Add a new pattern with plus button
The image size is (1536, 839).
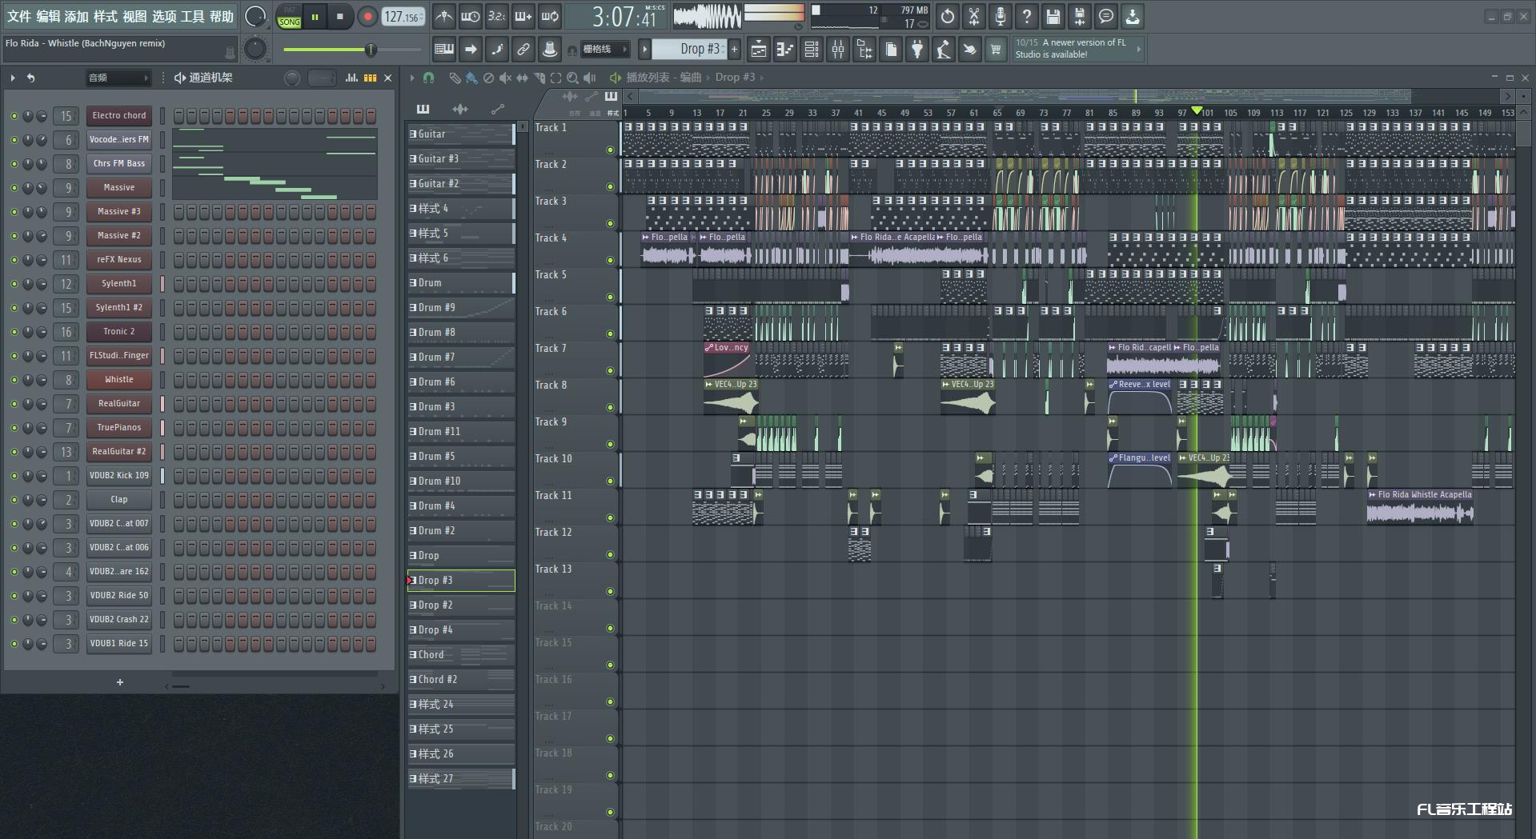734,50
